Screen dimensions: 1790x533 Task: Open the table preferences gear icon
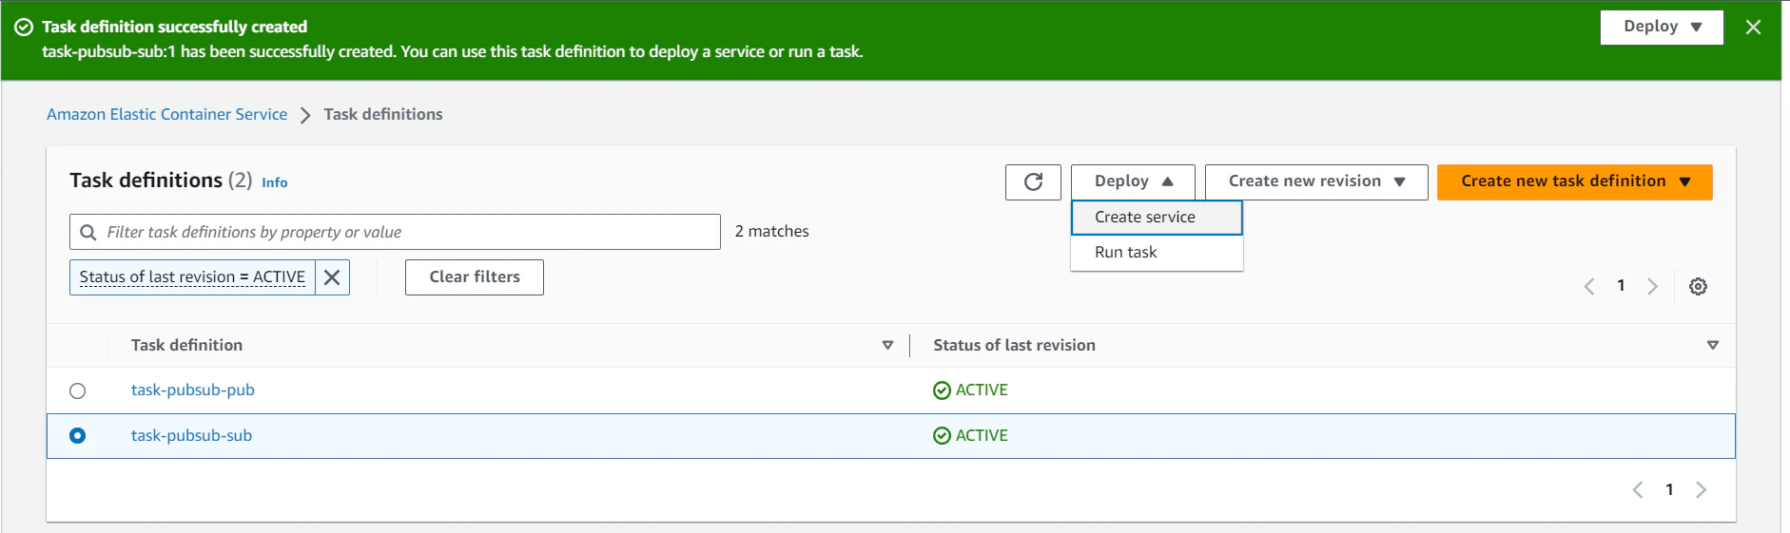tap(1698, 286)
